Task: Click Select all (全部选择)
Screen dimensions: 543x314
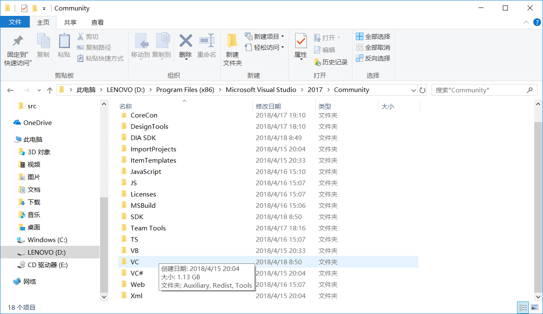Action: [373, 36]
